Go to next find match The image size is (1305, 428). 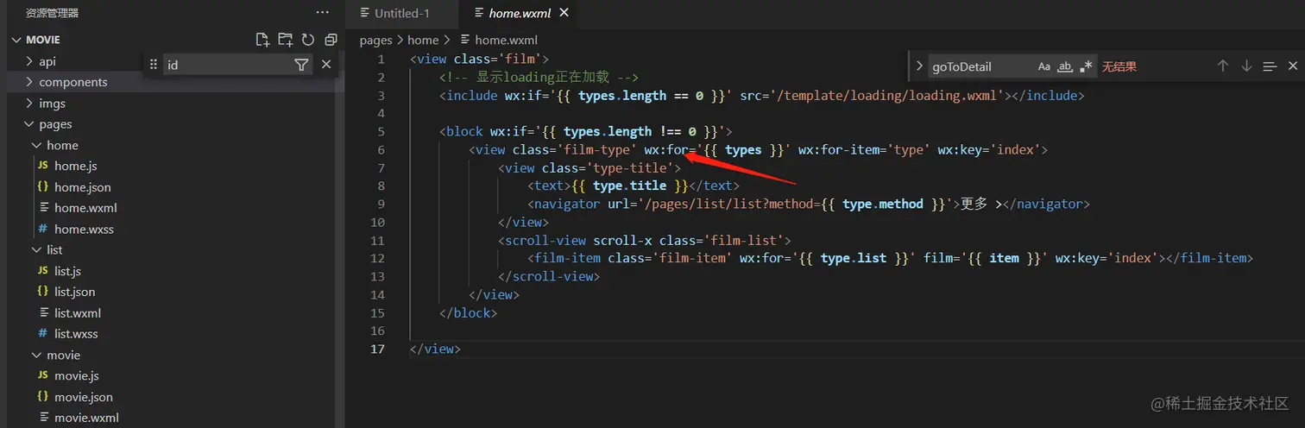pyautogui.click(x=1246, y=66)
